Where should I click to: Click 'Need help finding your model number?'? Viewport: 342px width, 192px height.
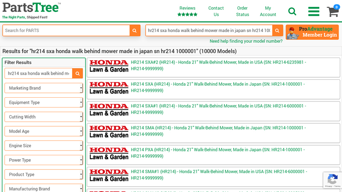246,41
